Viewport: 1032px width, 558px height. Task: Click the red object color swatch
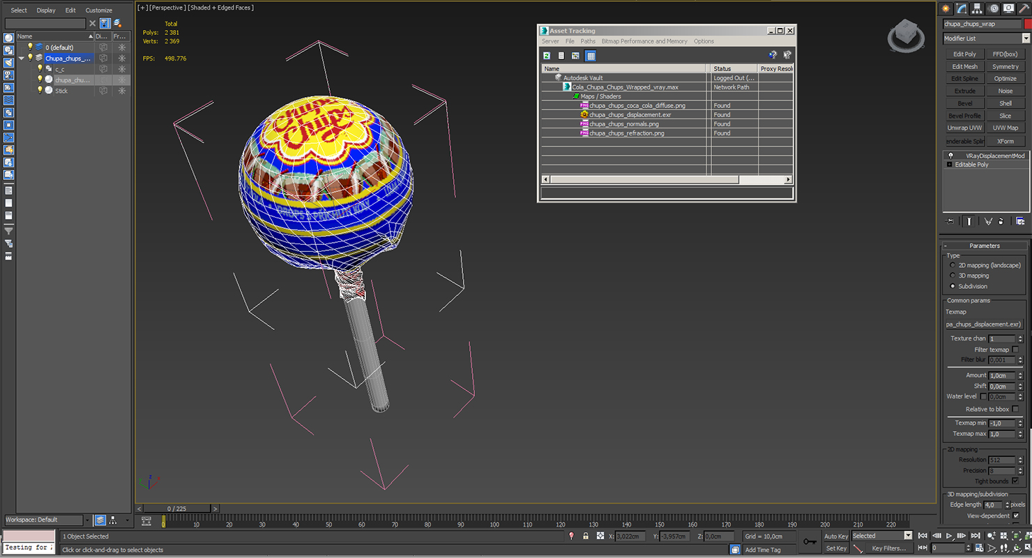(1028, 24)
